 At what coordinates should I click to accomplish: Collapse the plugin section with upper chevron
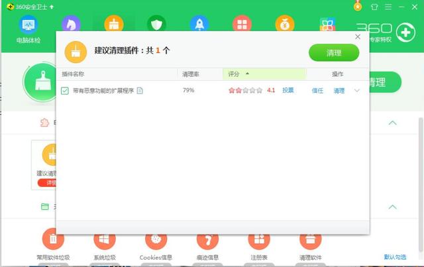(x=393, y=123)
